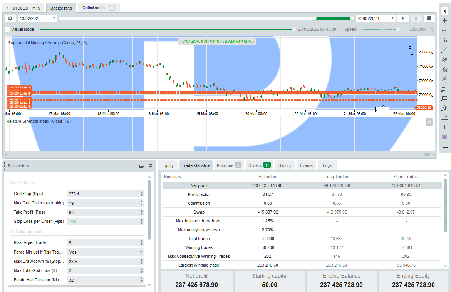Pick the arrow cursor pointer tool

click(444, 11)
